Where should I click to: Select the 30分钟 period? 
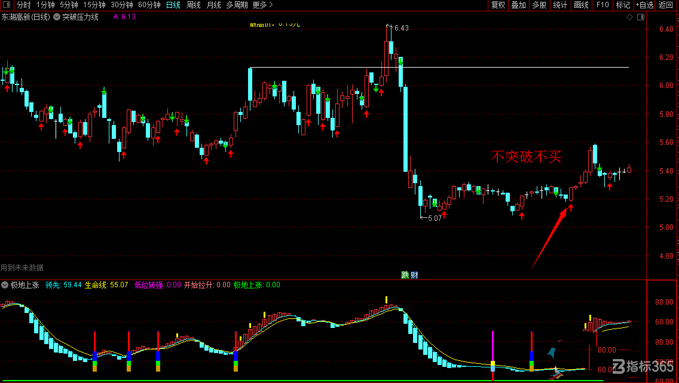[122, 5]
